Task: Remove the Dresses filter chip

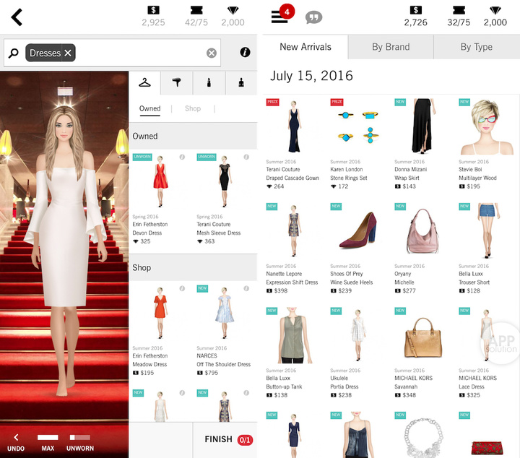Action: coord(68,53)
